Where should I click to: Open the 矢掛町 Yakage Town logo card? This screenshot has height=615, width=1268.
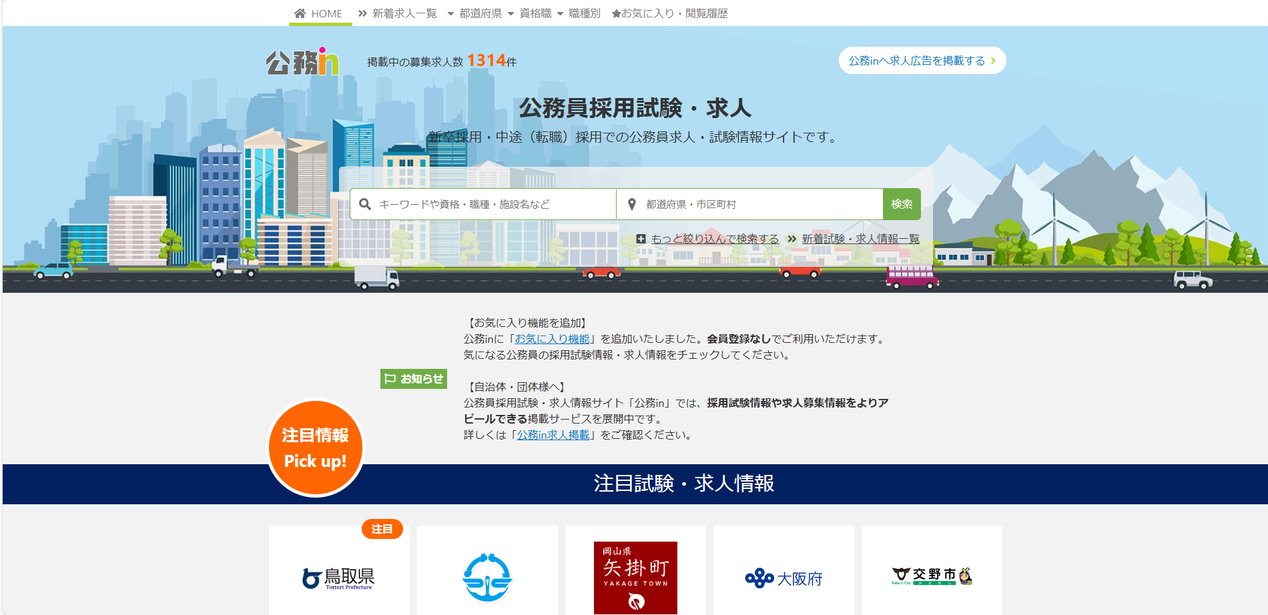click(x=635, y=577)
